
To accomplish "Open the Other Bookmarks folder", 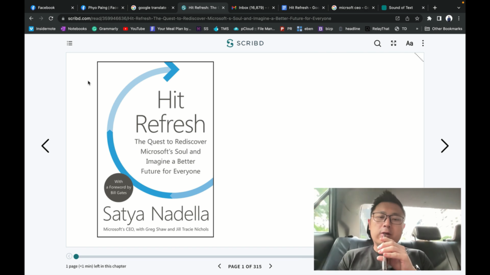I will (x=444, y=29).
